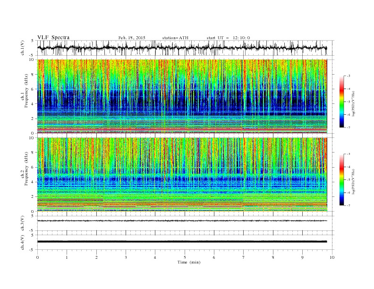Click the "-7" tick on ch.2 colorbar

pyautogui.click(x=348, y=205)
